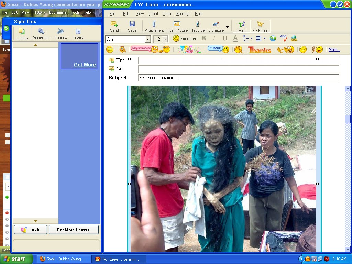This screenshot has width=352, height=264.
Task: Open the Windows start menu
Action: [x=16, y=259]
